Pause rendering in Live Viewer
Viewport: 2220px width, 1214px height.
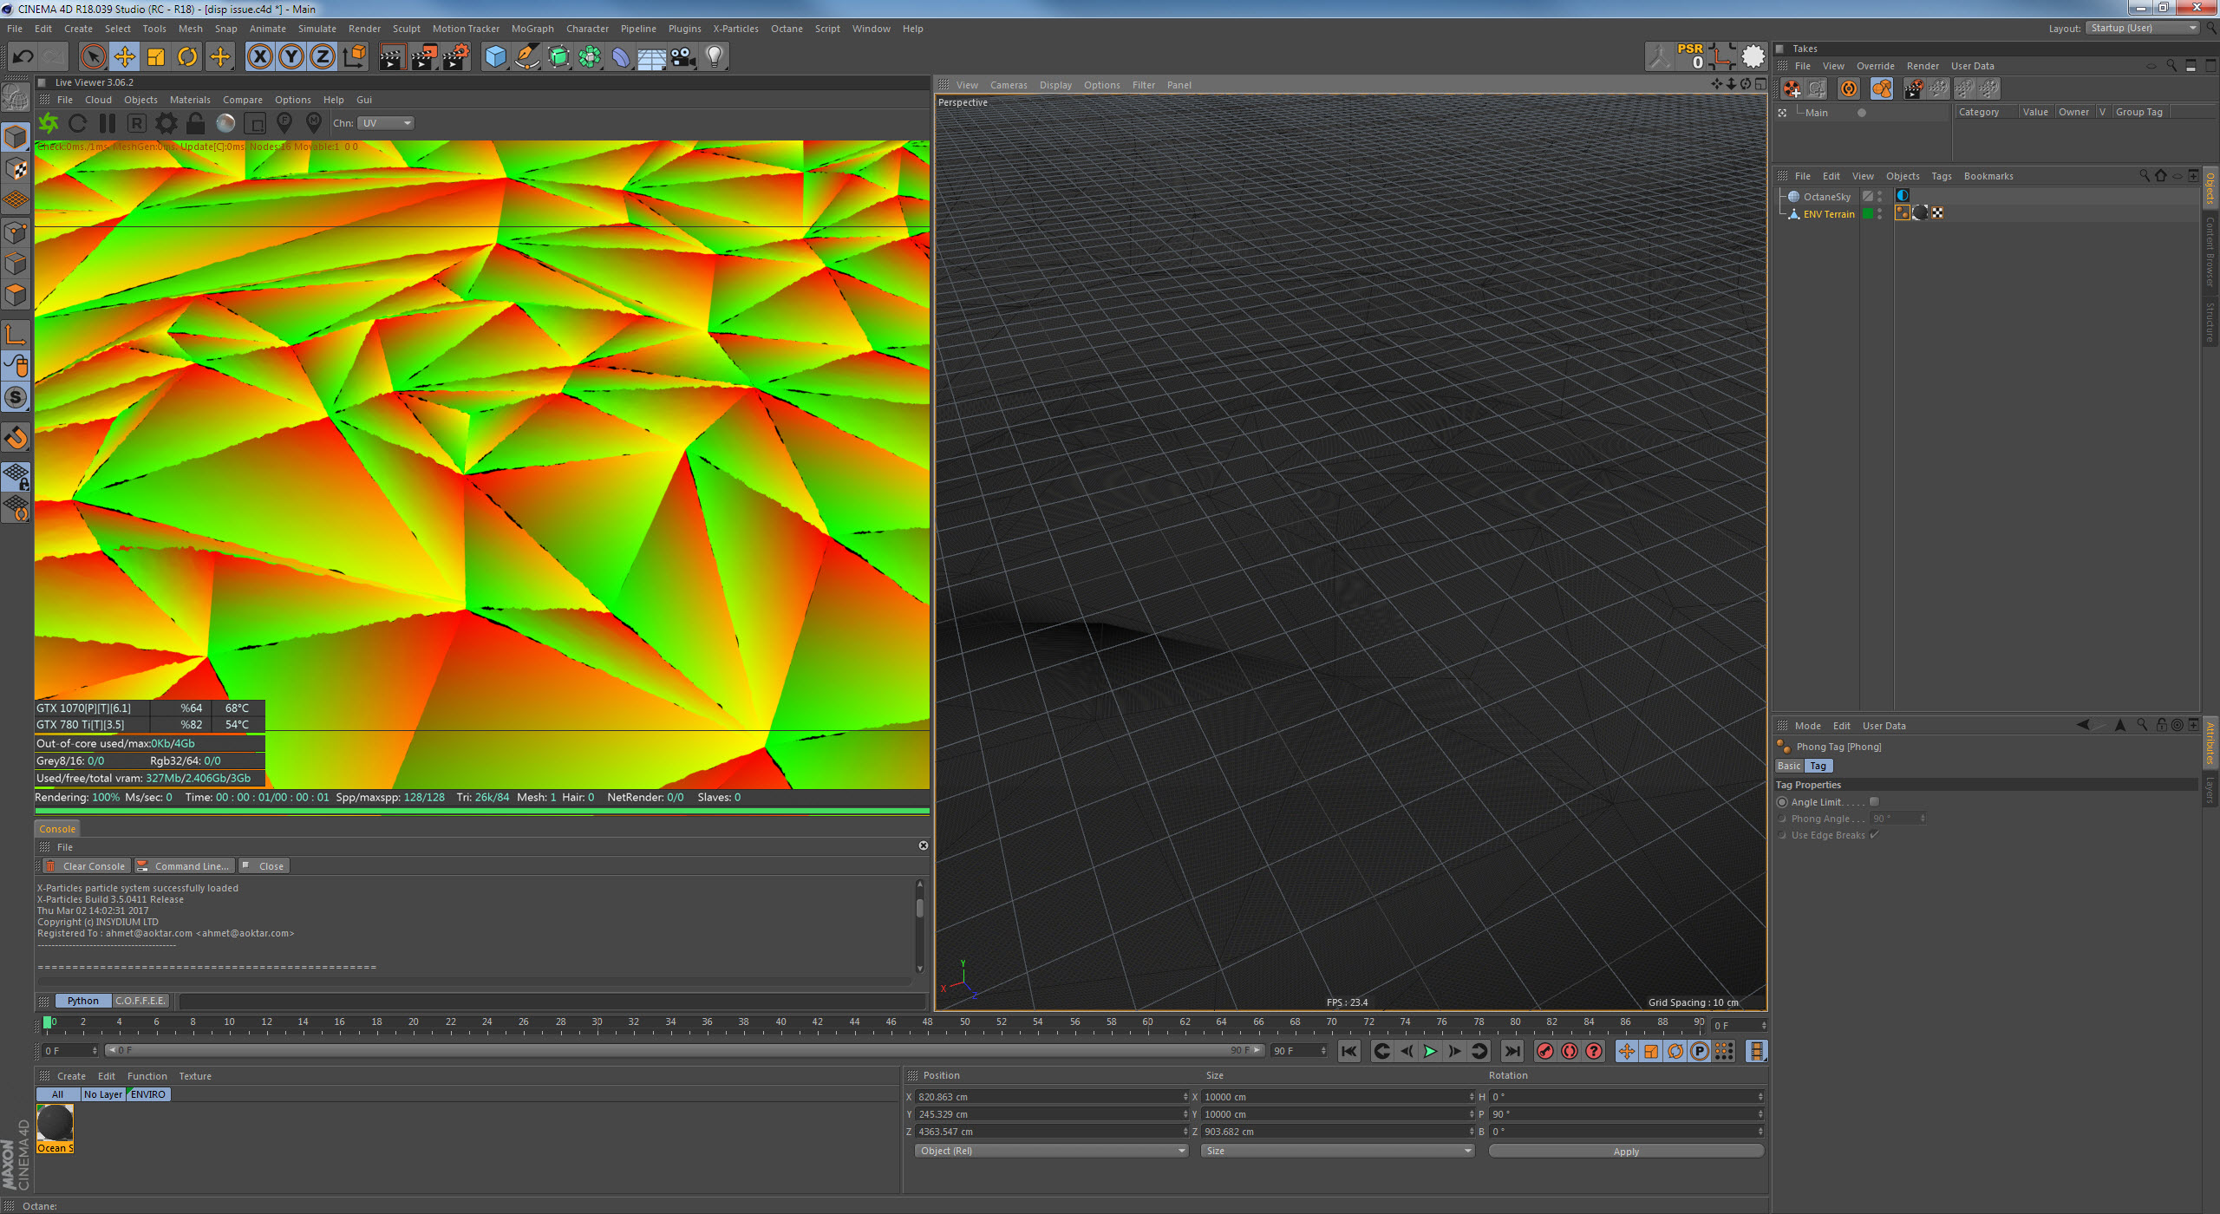(x=108, y=123)
